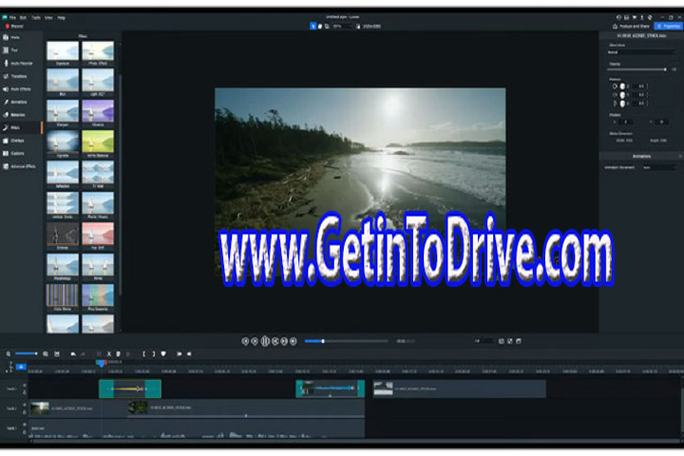Click the timeline zoom-out magnifier icon

pos(9,354)
